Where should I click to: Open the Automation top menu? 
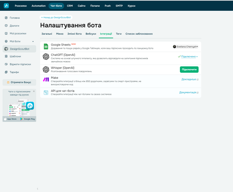[39, 6]
